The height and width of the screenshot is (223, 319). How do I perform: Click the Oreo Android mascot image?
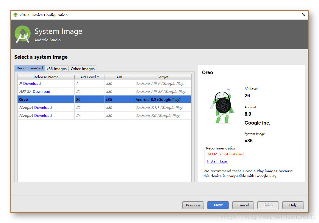pos(222,106)
